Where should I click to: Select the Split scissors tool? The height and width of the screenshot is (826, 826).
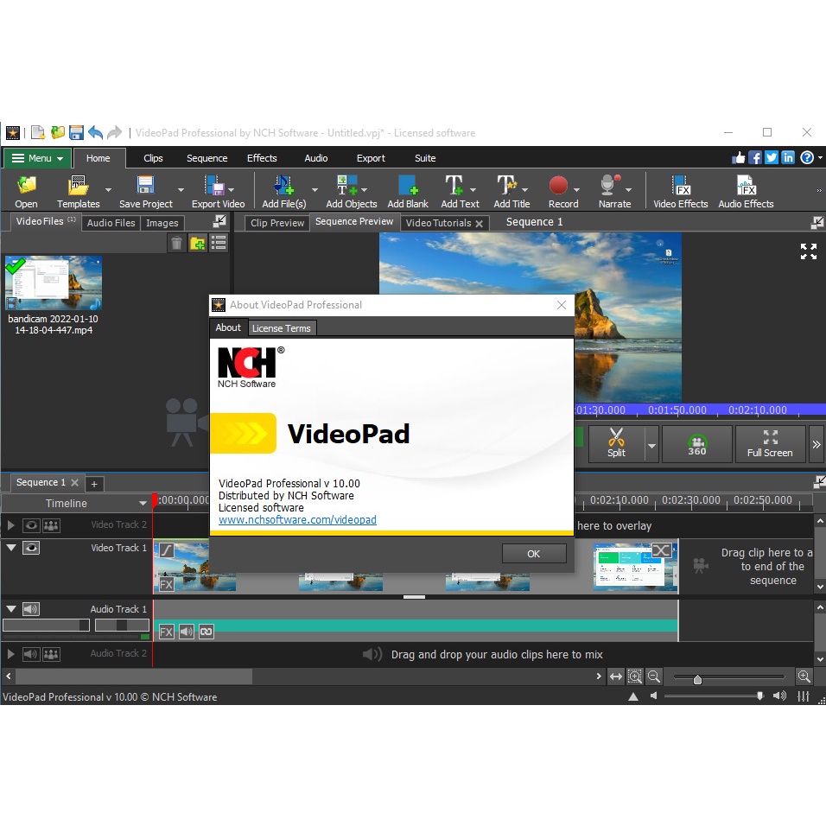[x=615, y=438]
